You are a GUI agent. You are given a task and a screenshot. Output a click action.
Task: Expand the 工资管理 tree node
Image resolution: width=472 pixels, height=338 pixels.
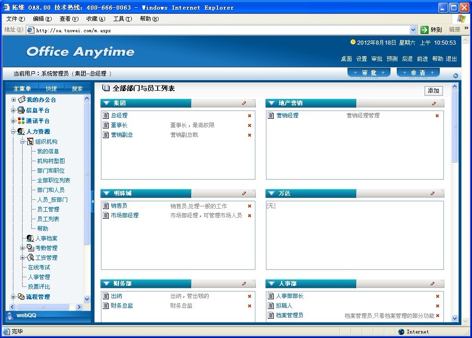coord(22,258)
